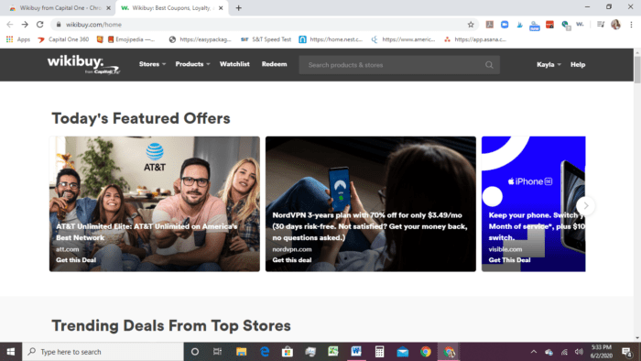
Task: Click the page vertical scrollbar thumb
Action: pyautogui.click(x=637, y=70)
